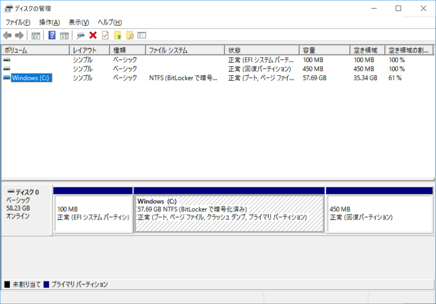This screenshot has width=436, height=304.
Task: Click the rescan disks toolbar icon
Action: click(80, 35)
